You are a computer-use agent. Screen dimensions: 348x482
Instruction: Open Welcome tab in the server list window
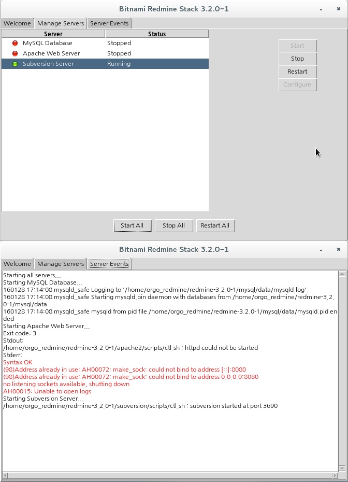(x=17, y=23)
